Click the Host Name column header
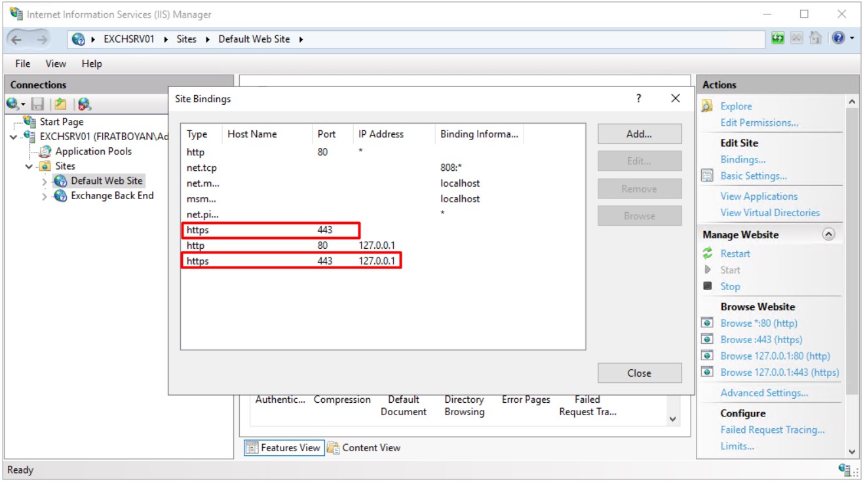The width and height of the screenshot is (863, 482). click(x=267, y=134)
